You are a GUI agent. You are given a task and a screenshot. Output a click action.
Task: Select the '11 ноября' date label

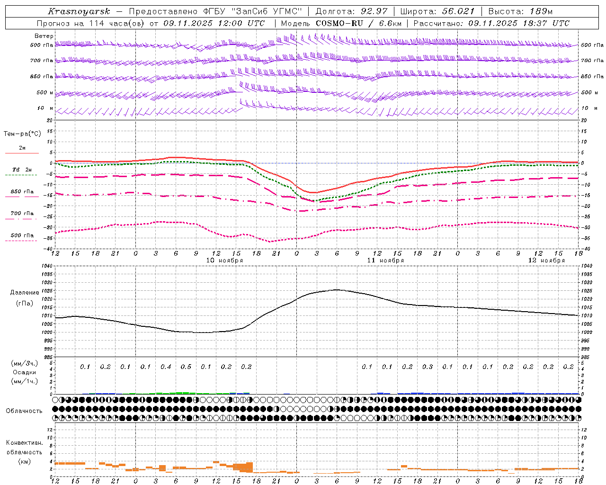386,260
